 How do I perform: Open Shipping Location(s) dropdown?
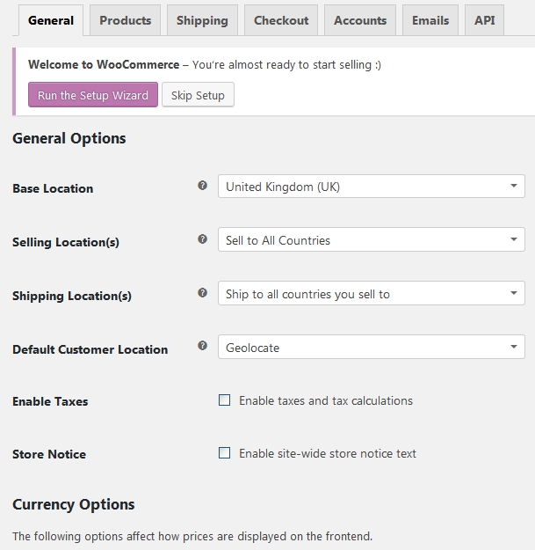pos(371,294)
